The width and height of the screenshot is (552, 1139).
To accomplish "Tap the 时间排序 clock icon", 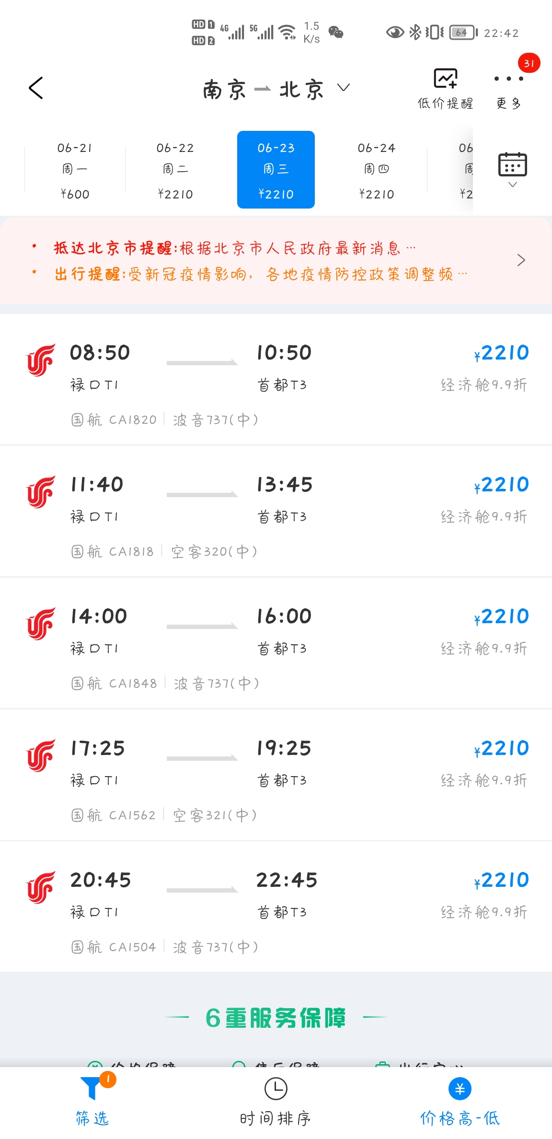I will click(276, 1089).
